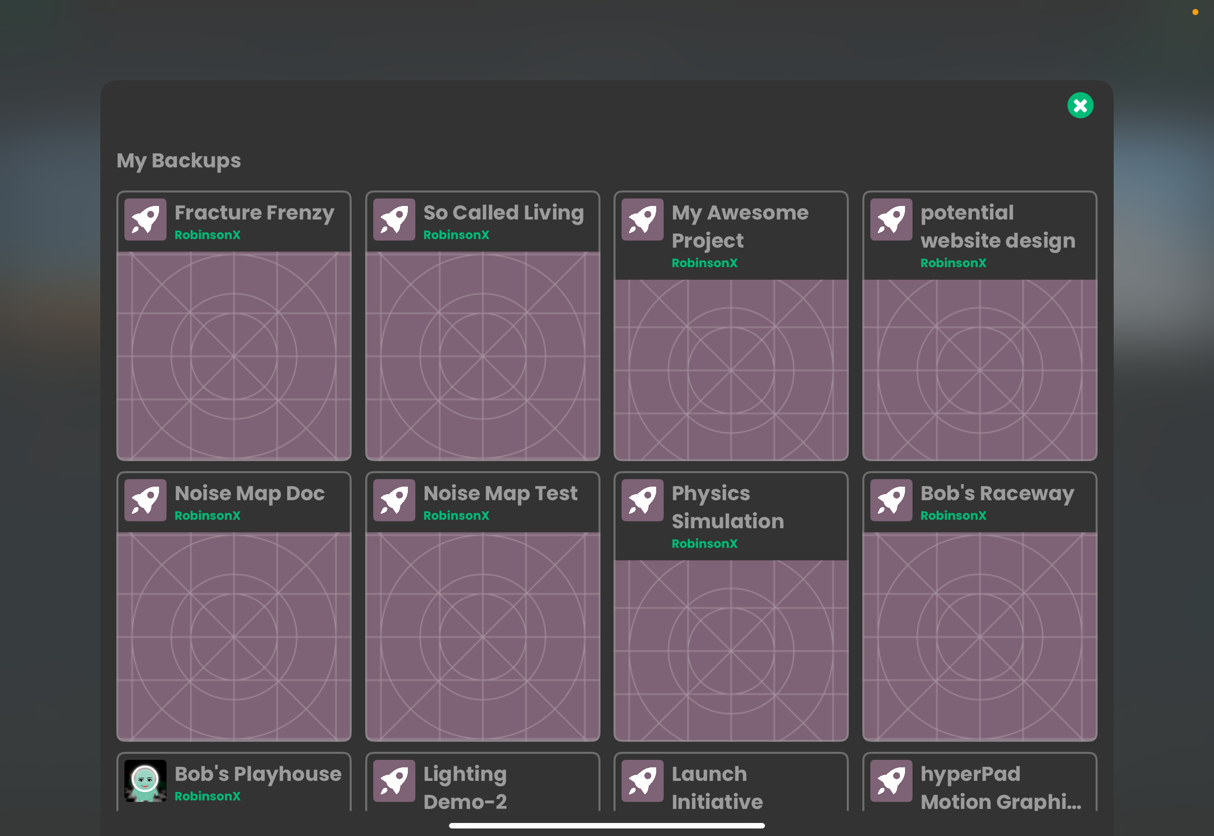This screenshot has height=836, width=1214.
Task: Click the Fracture Frenzy rocket icon
Action: pyautogui.click(x=145, y=220)
